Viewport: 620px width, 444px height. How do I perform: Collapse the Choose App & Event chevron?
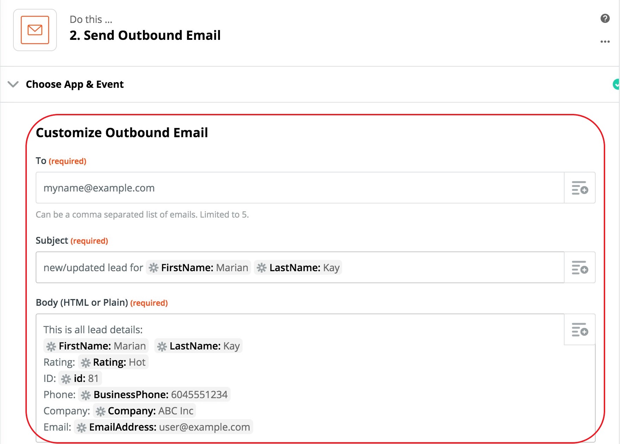13,84
